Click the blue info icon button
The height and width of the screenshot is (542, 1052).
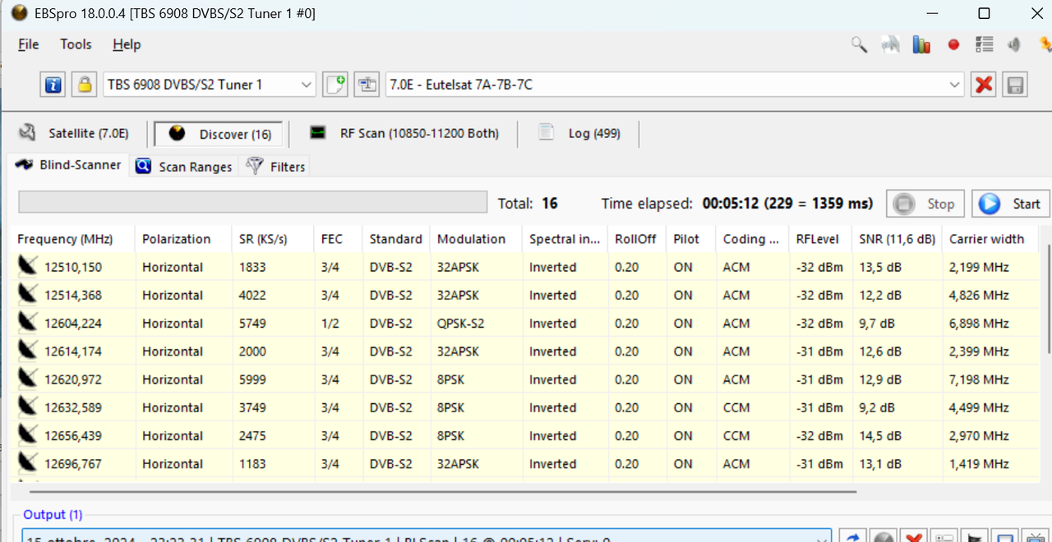coord(53,85)
